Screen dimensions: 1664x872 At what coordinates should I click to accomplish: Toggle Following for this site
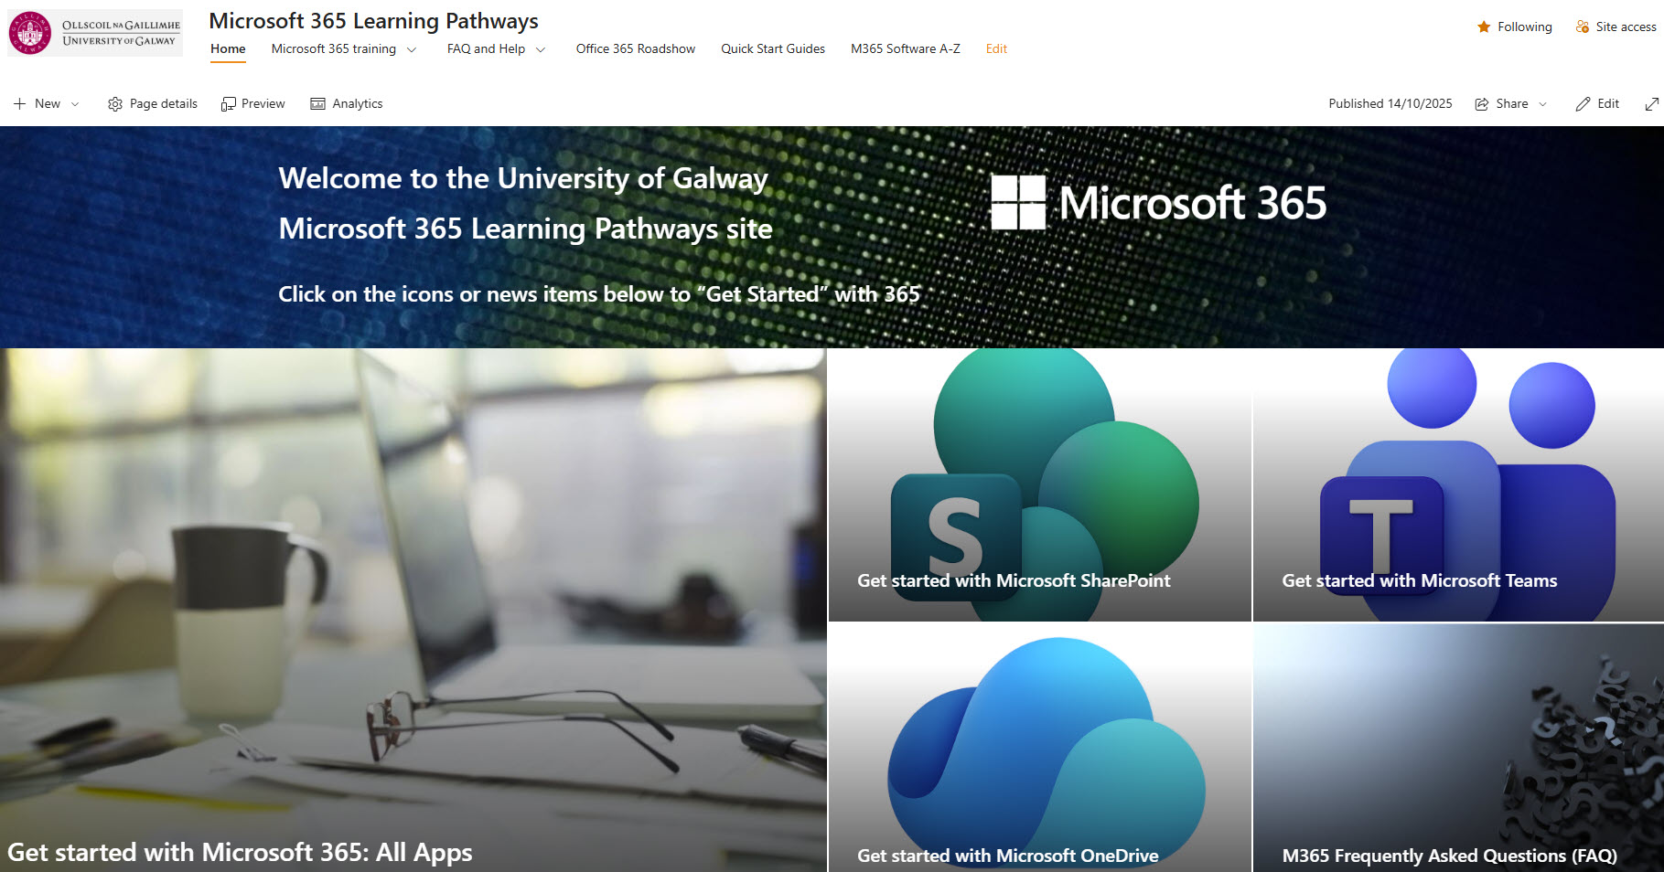coord(1484,27)
